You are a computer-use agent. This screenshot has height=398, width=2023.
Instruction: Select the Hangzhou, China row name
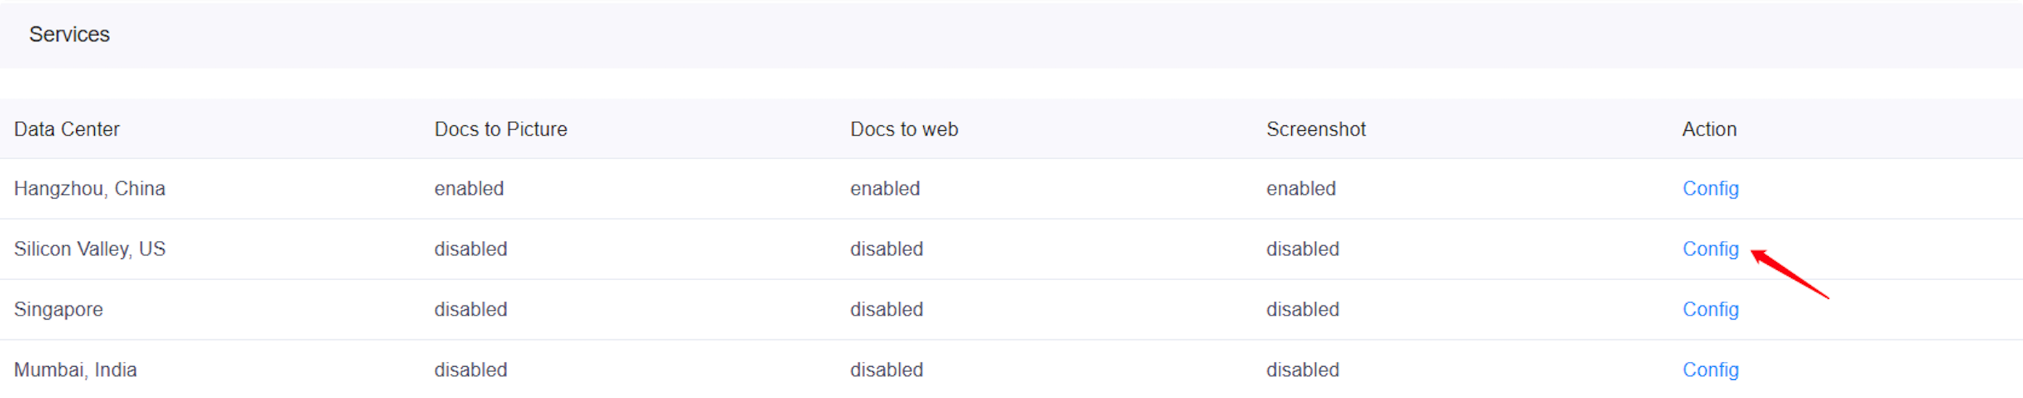[x=90, y=188]
